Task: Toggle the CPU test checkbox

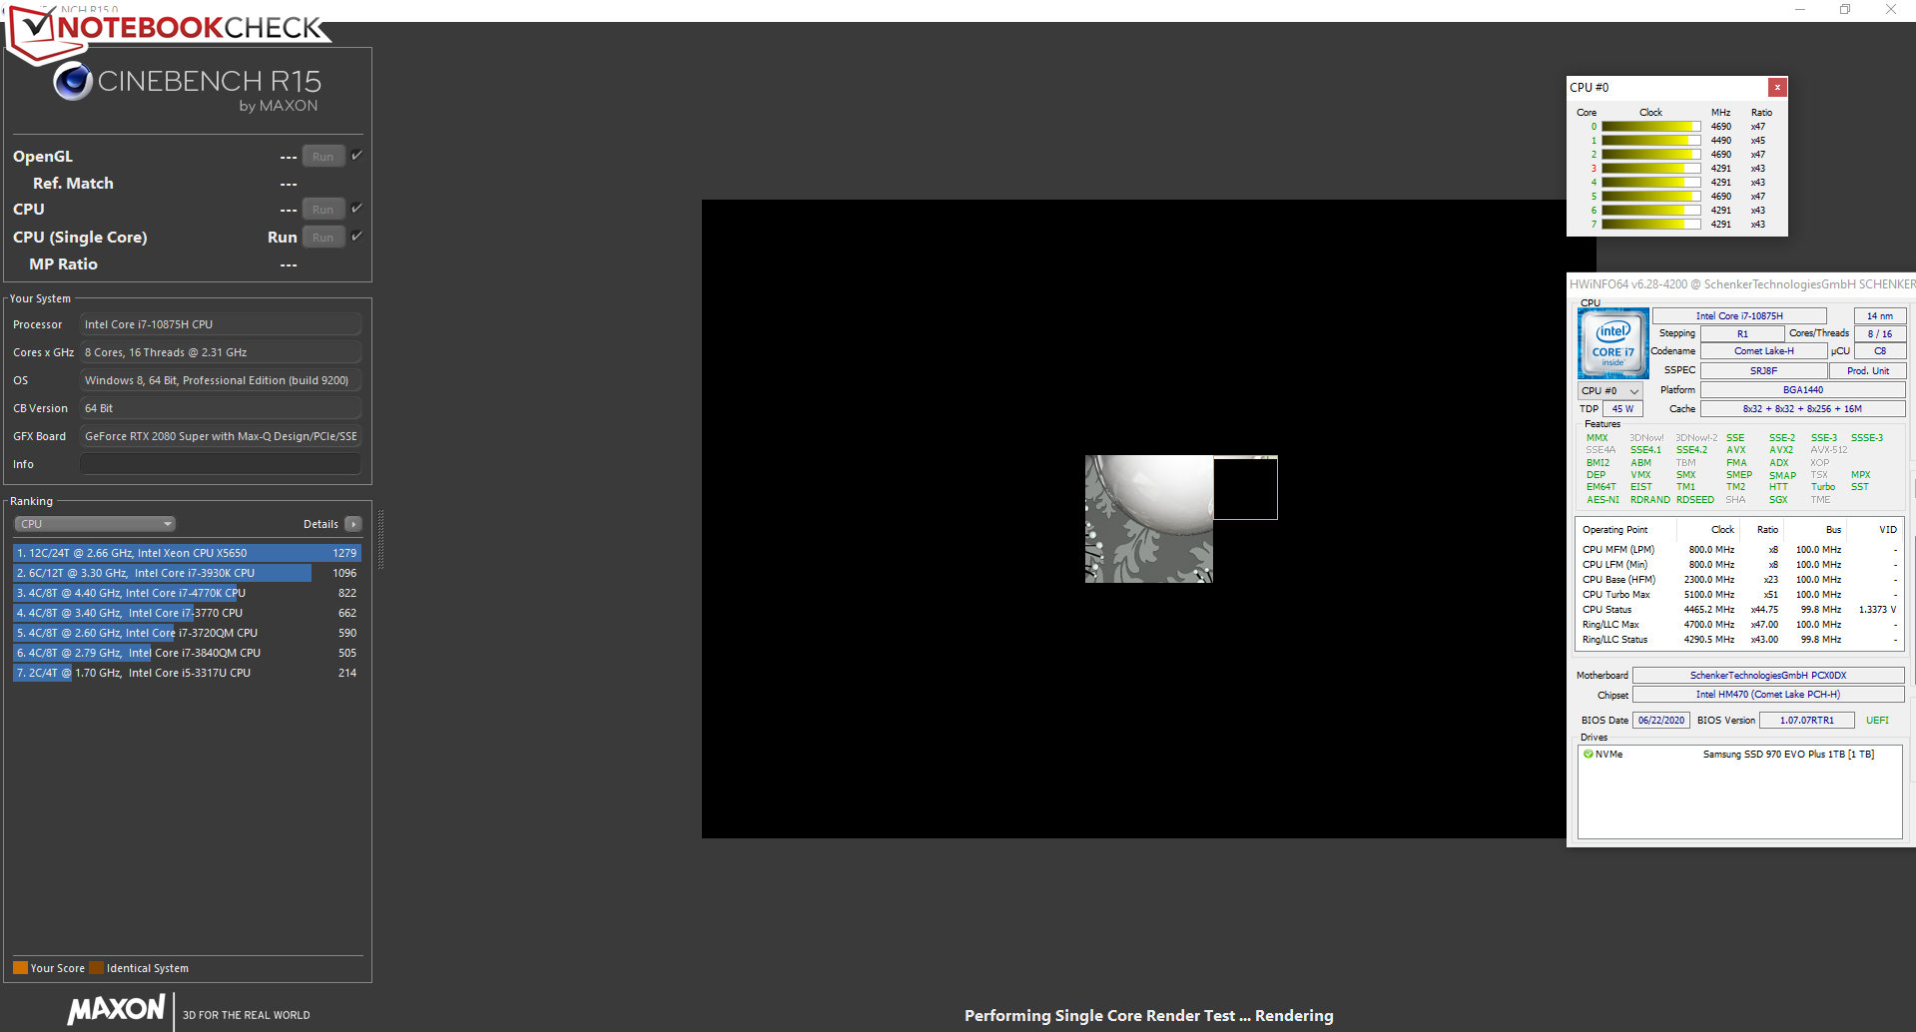Action: coord(356,209)
